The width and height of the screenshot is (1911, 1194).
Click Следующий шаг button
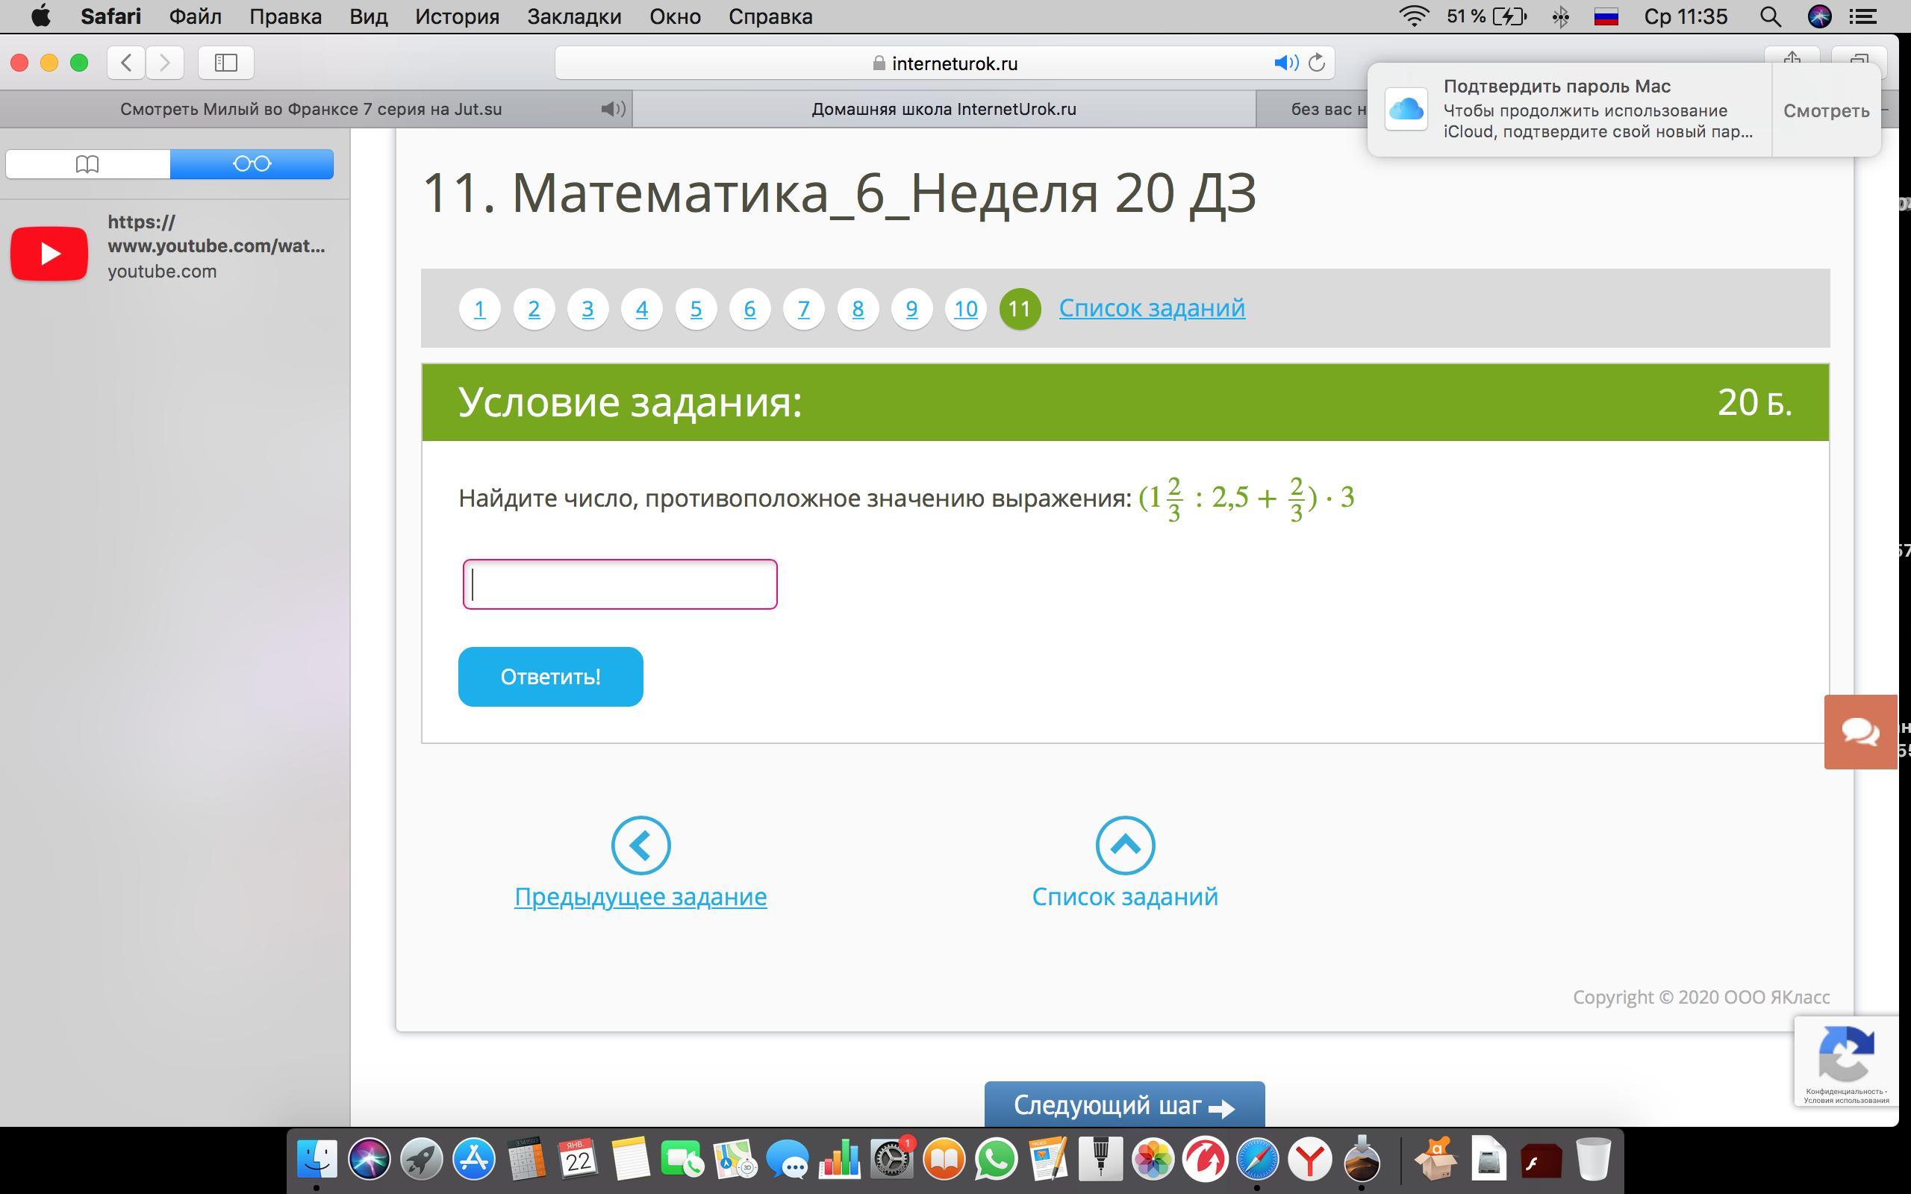1123,1104
